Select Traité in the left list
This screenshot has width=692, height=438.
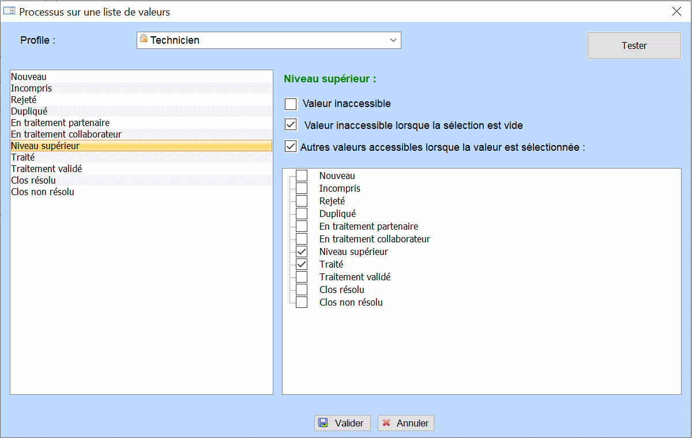tap(141, 157)
